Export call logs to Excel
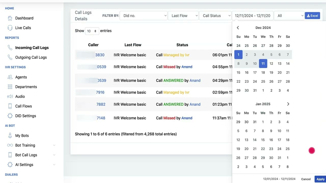The image size is (326, 183). (312, 16)
